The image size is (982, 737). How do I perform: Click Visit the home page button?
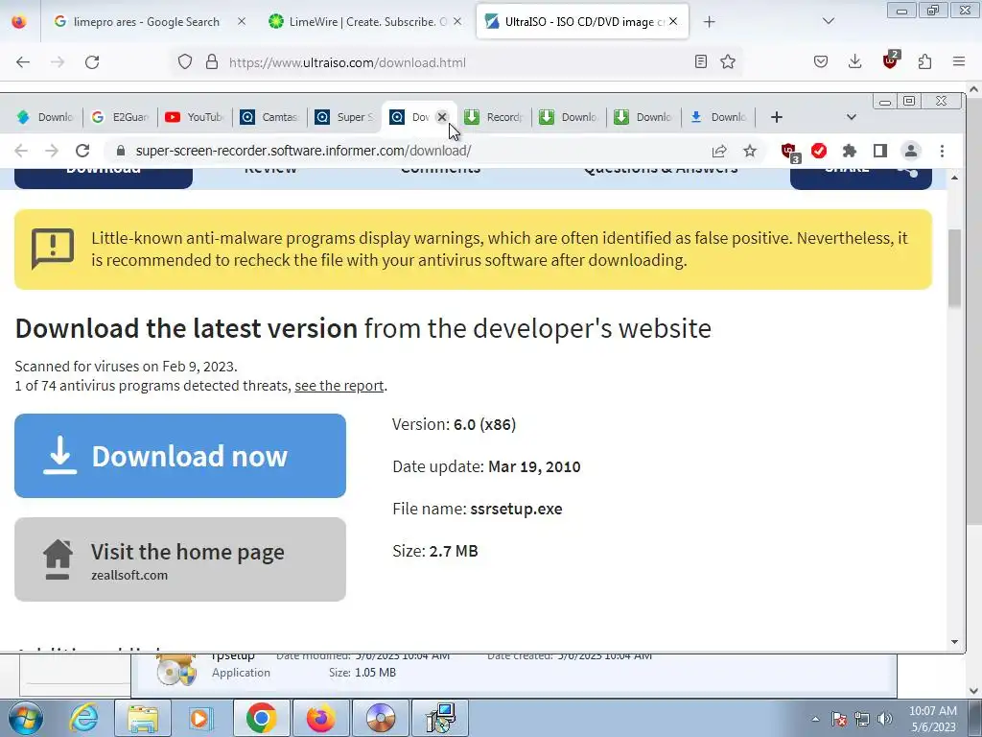tap(180, 559)
